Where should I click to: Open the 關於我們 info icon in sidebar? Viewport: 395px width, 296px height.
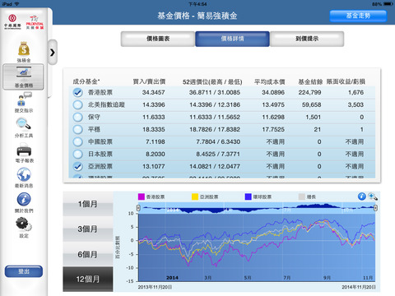click(x=24, y=199)
